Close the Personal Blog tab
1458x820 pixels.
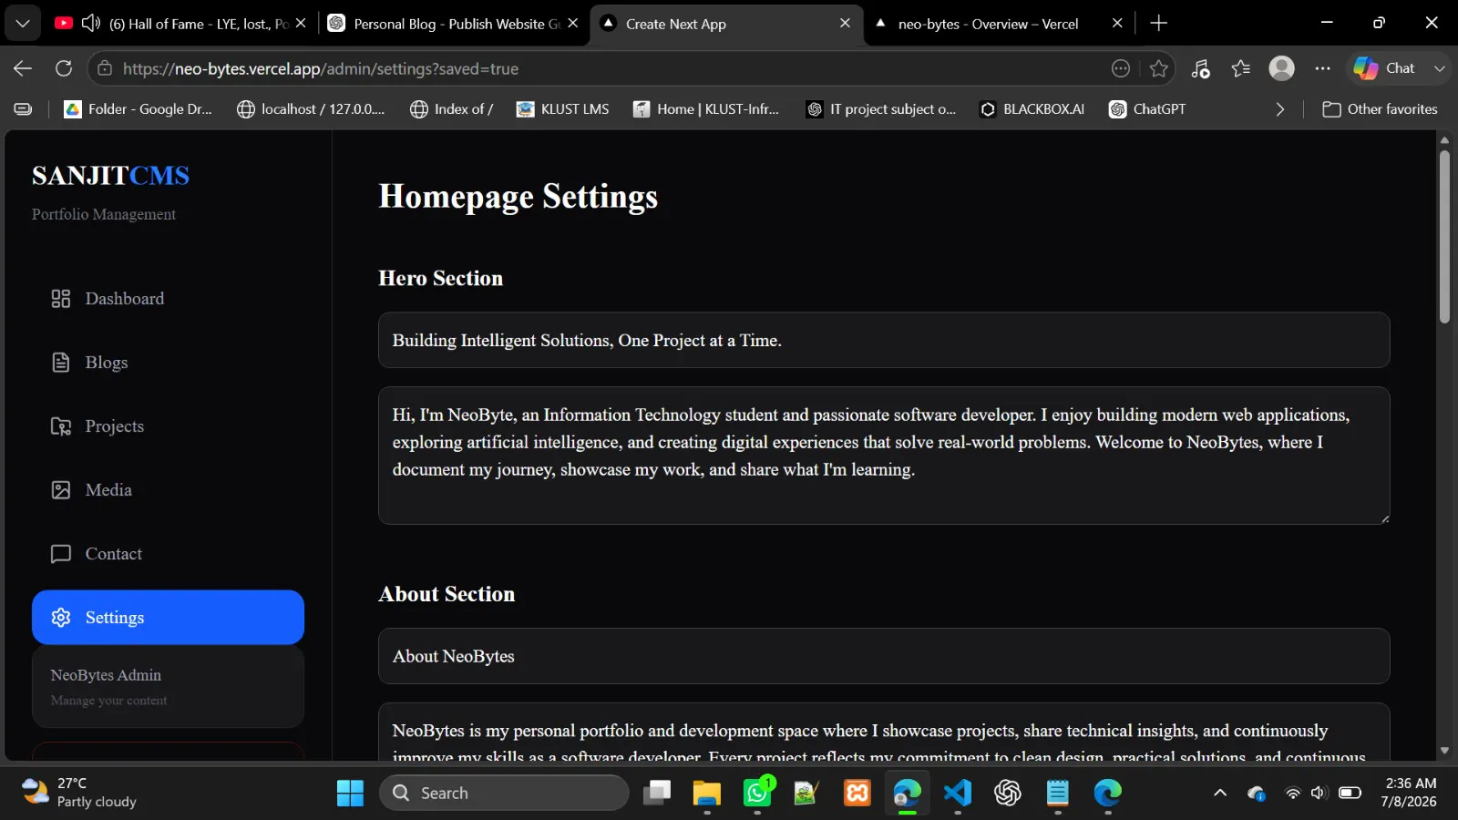coord(573,24)
